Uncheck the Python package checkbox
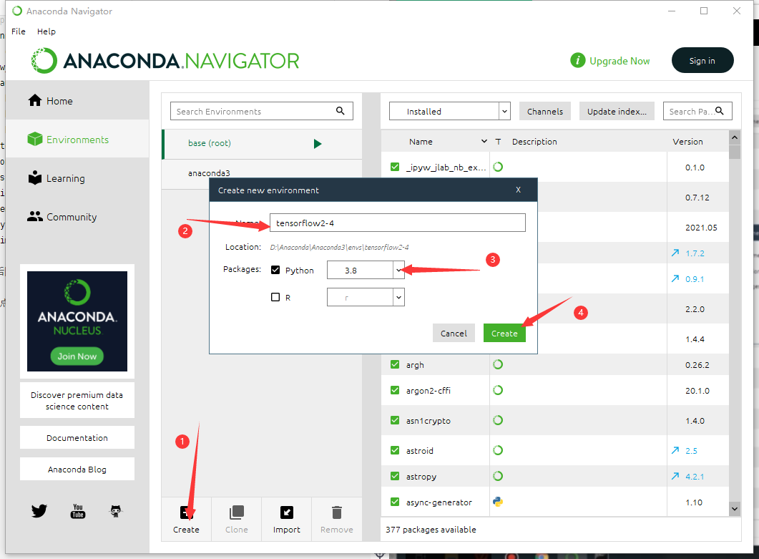This screenshot has height=559, width=759. tap(275, 270)
